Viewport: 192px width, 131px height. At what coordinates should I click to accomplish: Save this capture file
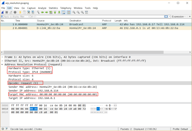[x=25, y=12]
